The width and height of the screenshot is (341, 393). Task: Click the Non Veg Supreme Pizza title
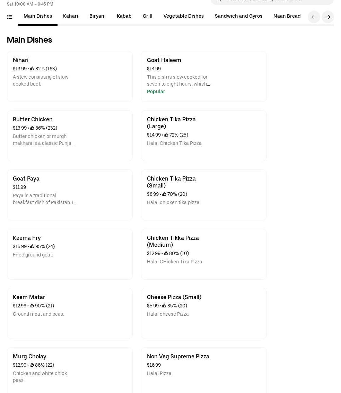pos(178,356)
